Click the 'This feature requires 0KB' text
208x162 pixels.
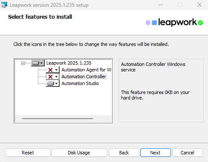pos(155,95)
